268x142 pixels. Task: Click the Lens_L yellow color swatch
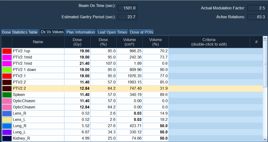tap(7, 120)
